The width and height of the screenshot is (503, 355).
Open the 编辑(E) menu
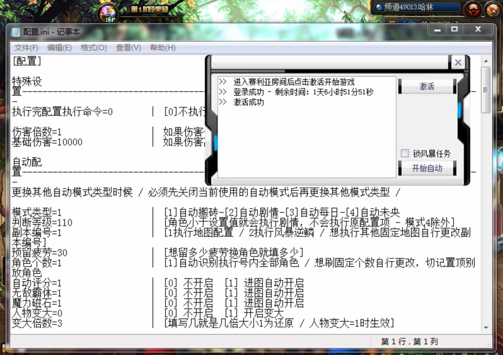[59, 48]
